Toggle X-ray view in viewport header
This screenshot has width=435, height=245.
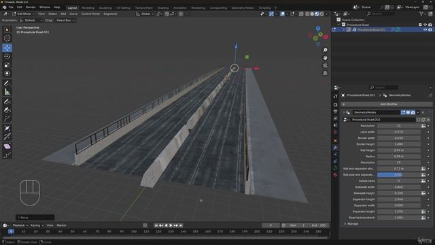[301, 14]
